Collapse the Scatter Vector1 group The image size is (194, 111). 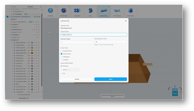pyautogui.click(x=10, y=30)
